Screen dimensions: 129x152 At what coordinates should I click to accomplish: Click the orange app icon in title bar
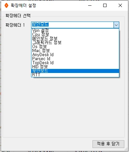6,5
